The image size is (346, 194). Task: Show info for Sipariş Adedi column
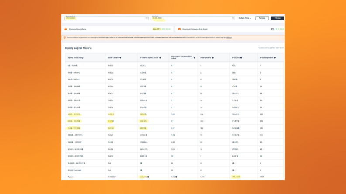(x=213, y=57)
